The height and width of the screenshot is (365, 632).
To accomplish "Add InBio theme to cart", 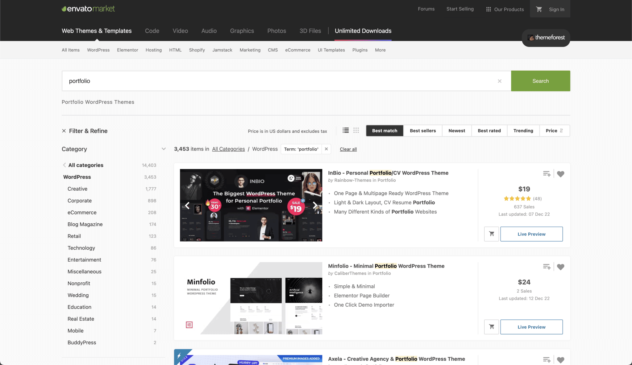I will pos(491,234).
